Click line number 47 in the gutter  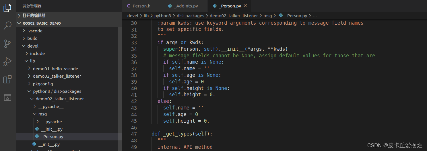pyautogui.click(x=134, y=134)
